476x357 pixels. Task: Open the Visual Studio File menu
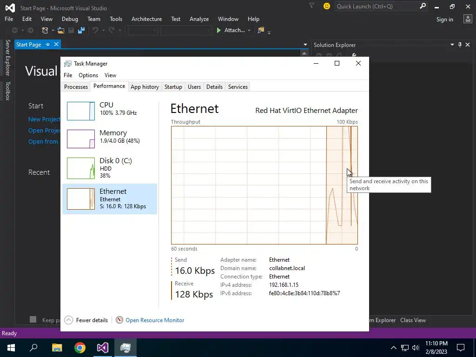[9, 19]
